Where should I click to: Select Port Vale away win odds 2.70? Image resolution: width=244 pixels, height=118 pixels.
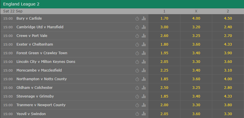[x=228, y=36]
